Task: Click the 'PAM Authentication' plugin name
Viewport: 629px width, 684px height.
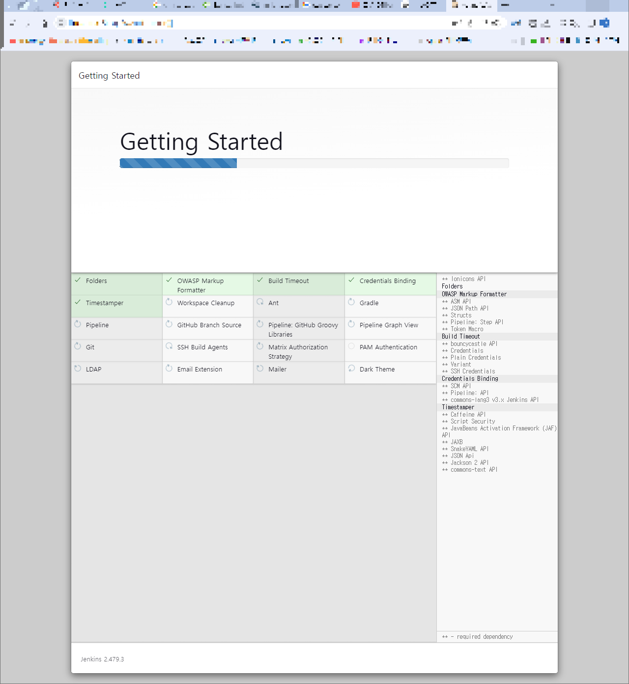Action: (388, 347)
